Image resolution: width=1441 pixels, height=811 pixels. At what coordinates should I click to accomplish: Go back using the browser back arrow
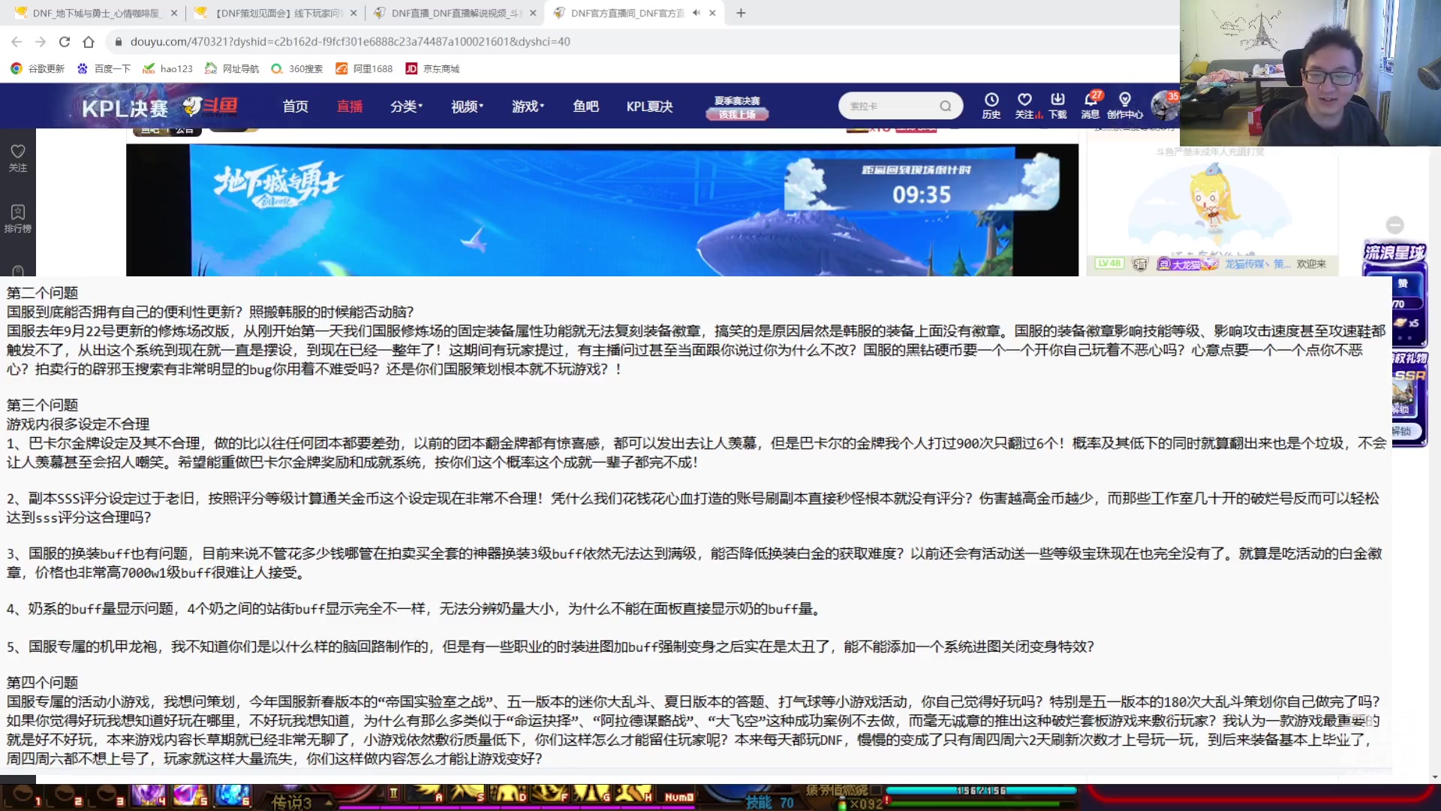coord(17,42)
